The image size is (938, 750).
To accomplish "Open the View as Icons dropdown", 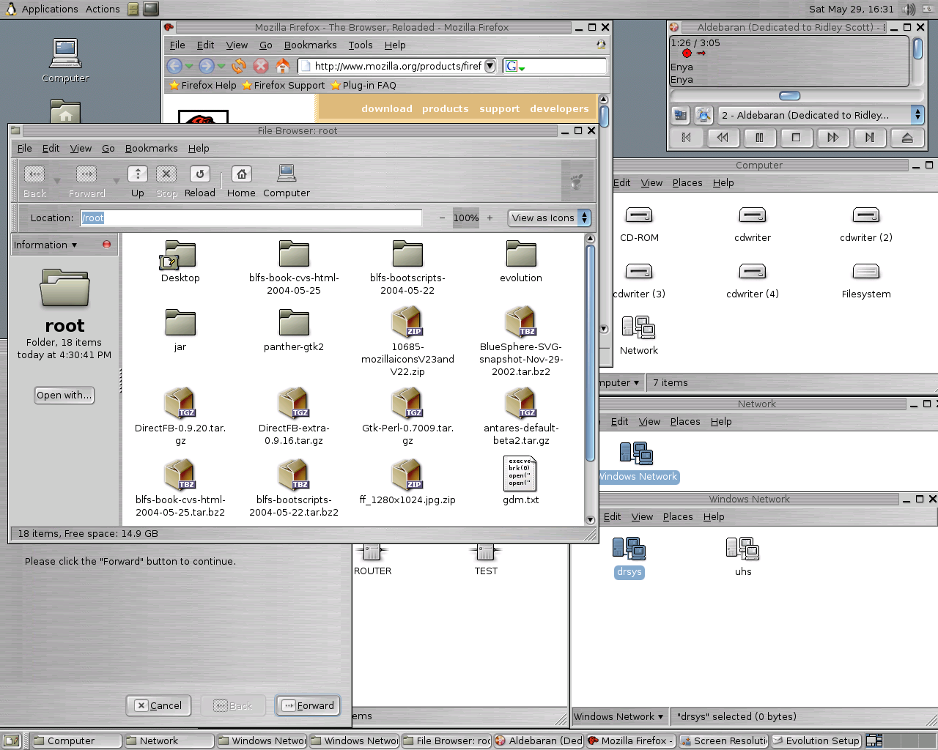I will coord(549,218).
